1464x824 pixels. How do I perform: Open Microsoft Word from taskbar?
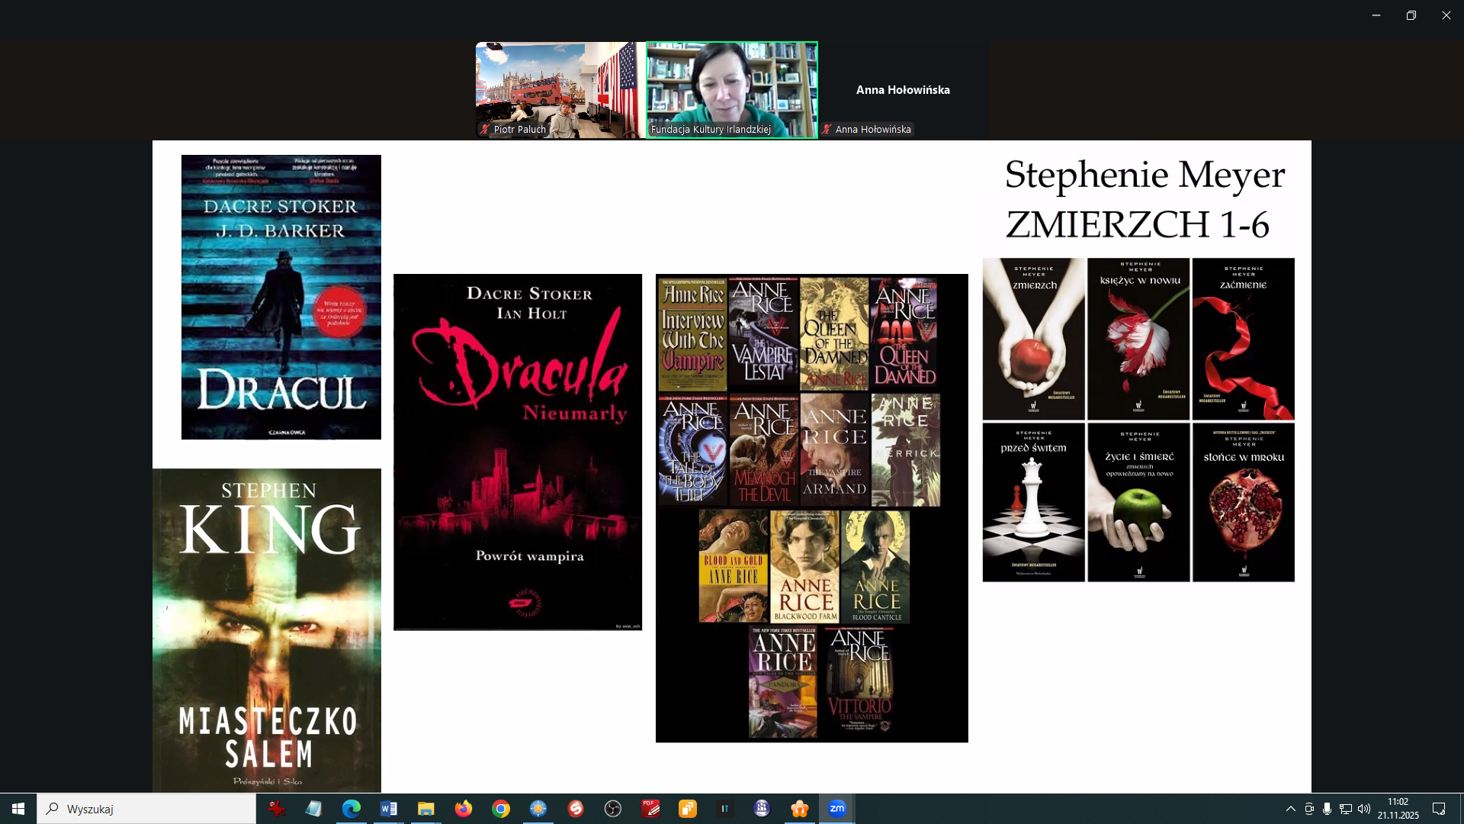[388, 809]
